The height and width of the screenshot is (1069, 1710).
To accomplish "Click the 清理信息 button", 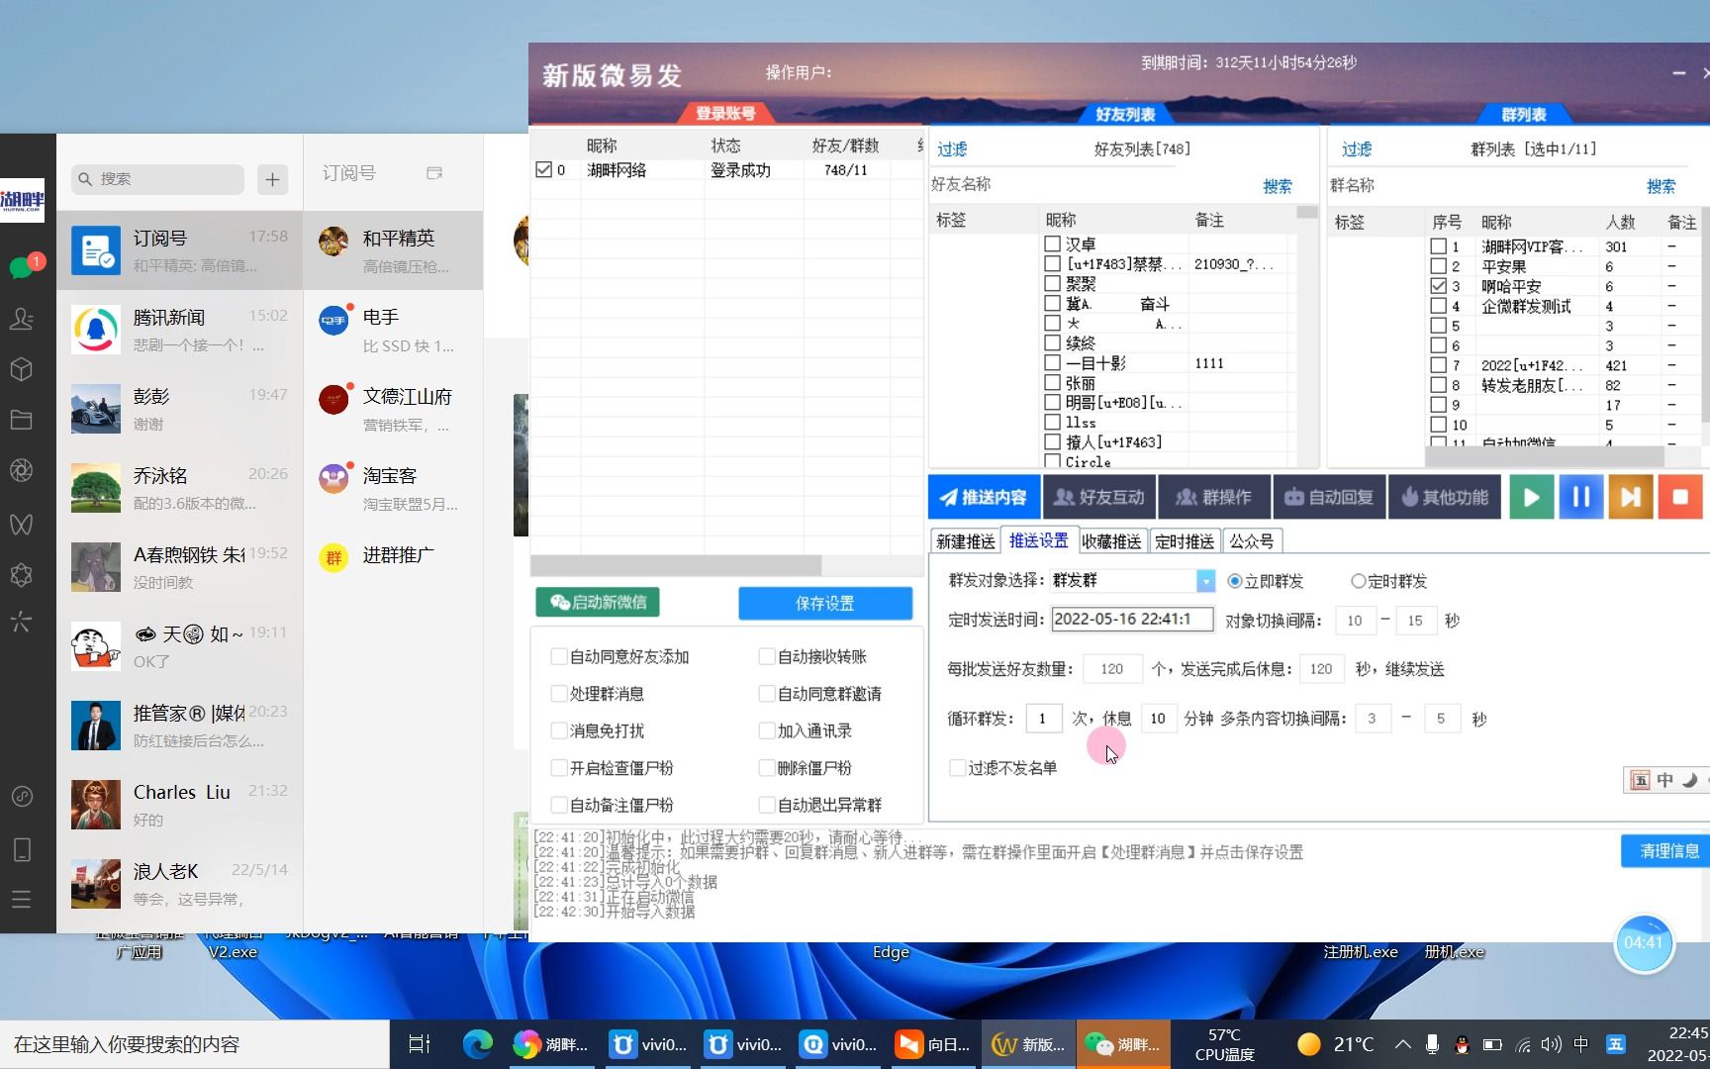I will [x=1668, y=851].
